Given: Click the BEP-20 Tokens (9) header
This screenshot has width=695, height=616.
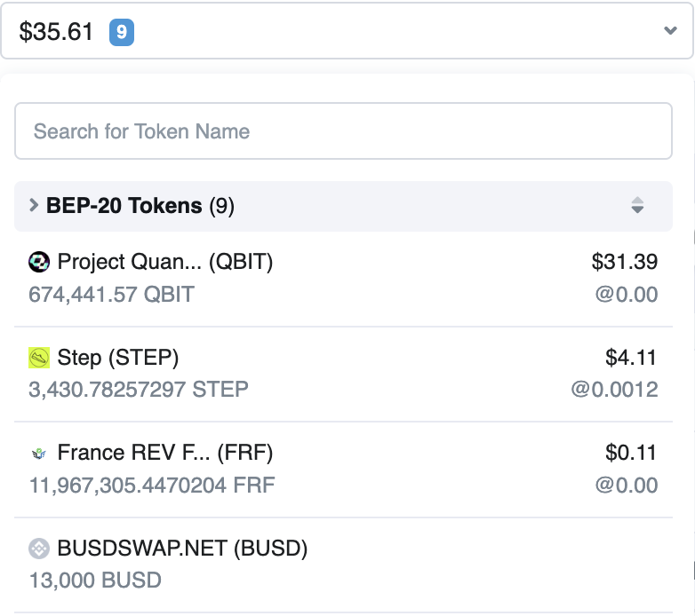Looking at the screenshot, I should tap(140, 206).
